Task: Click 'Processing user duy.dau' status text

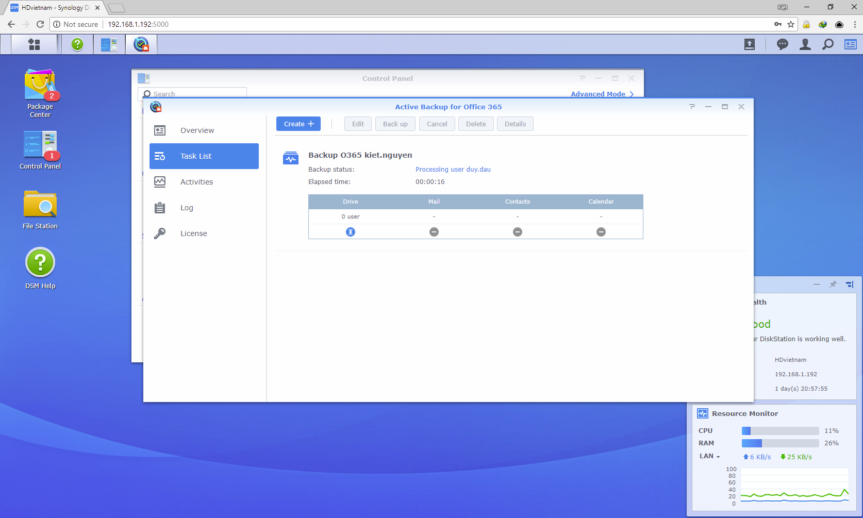Action: click(453, 170)
